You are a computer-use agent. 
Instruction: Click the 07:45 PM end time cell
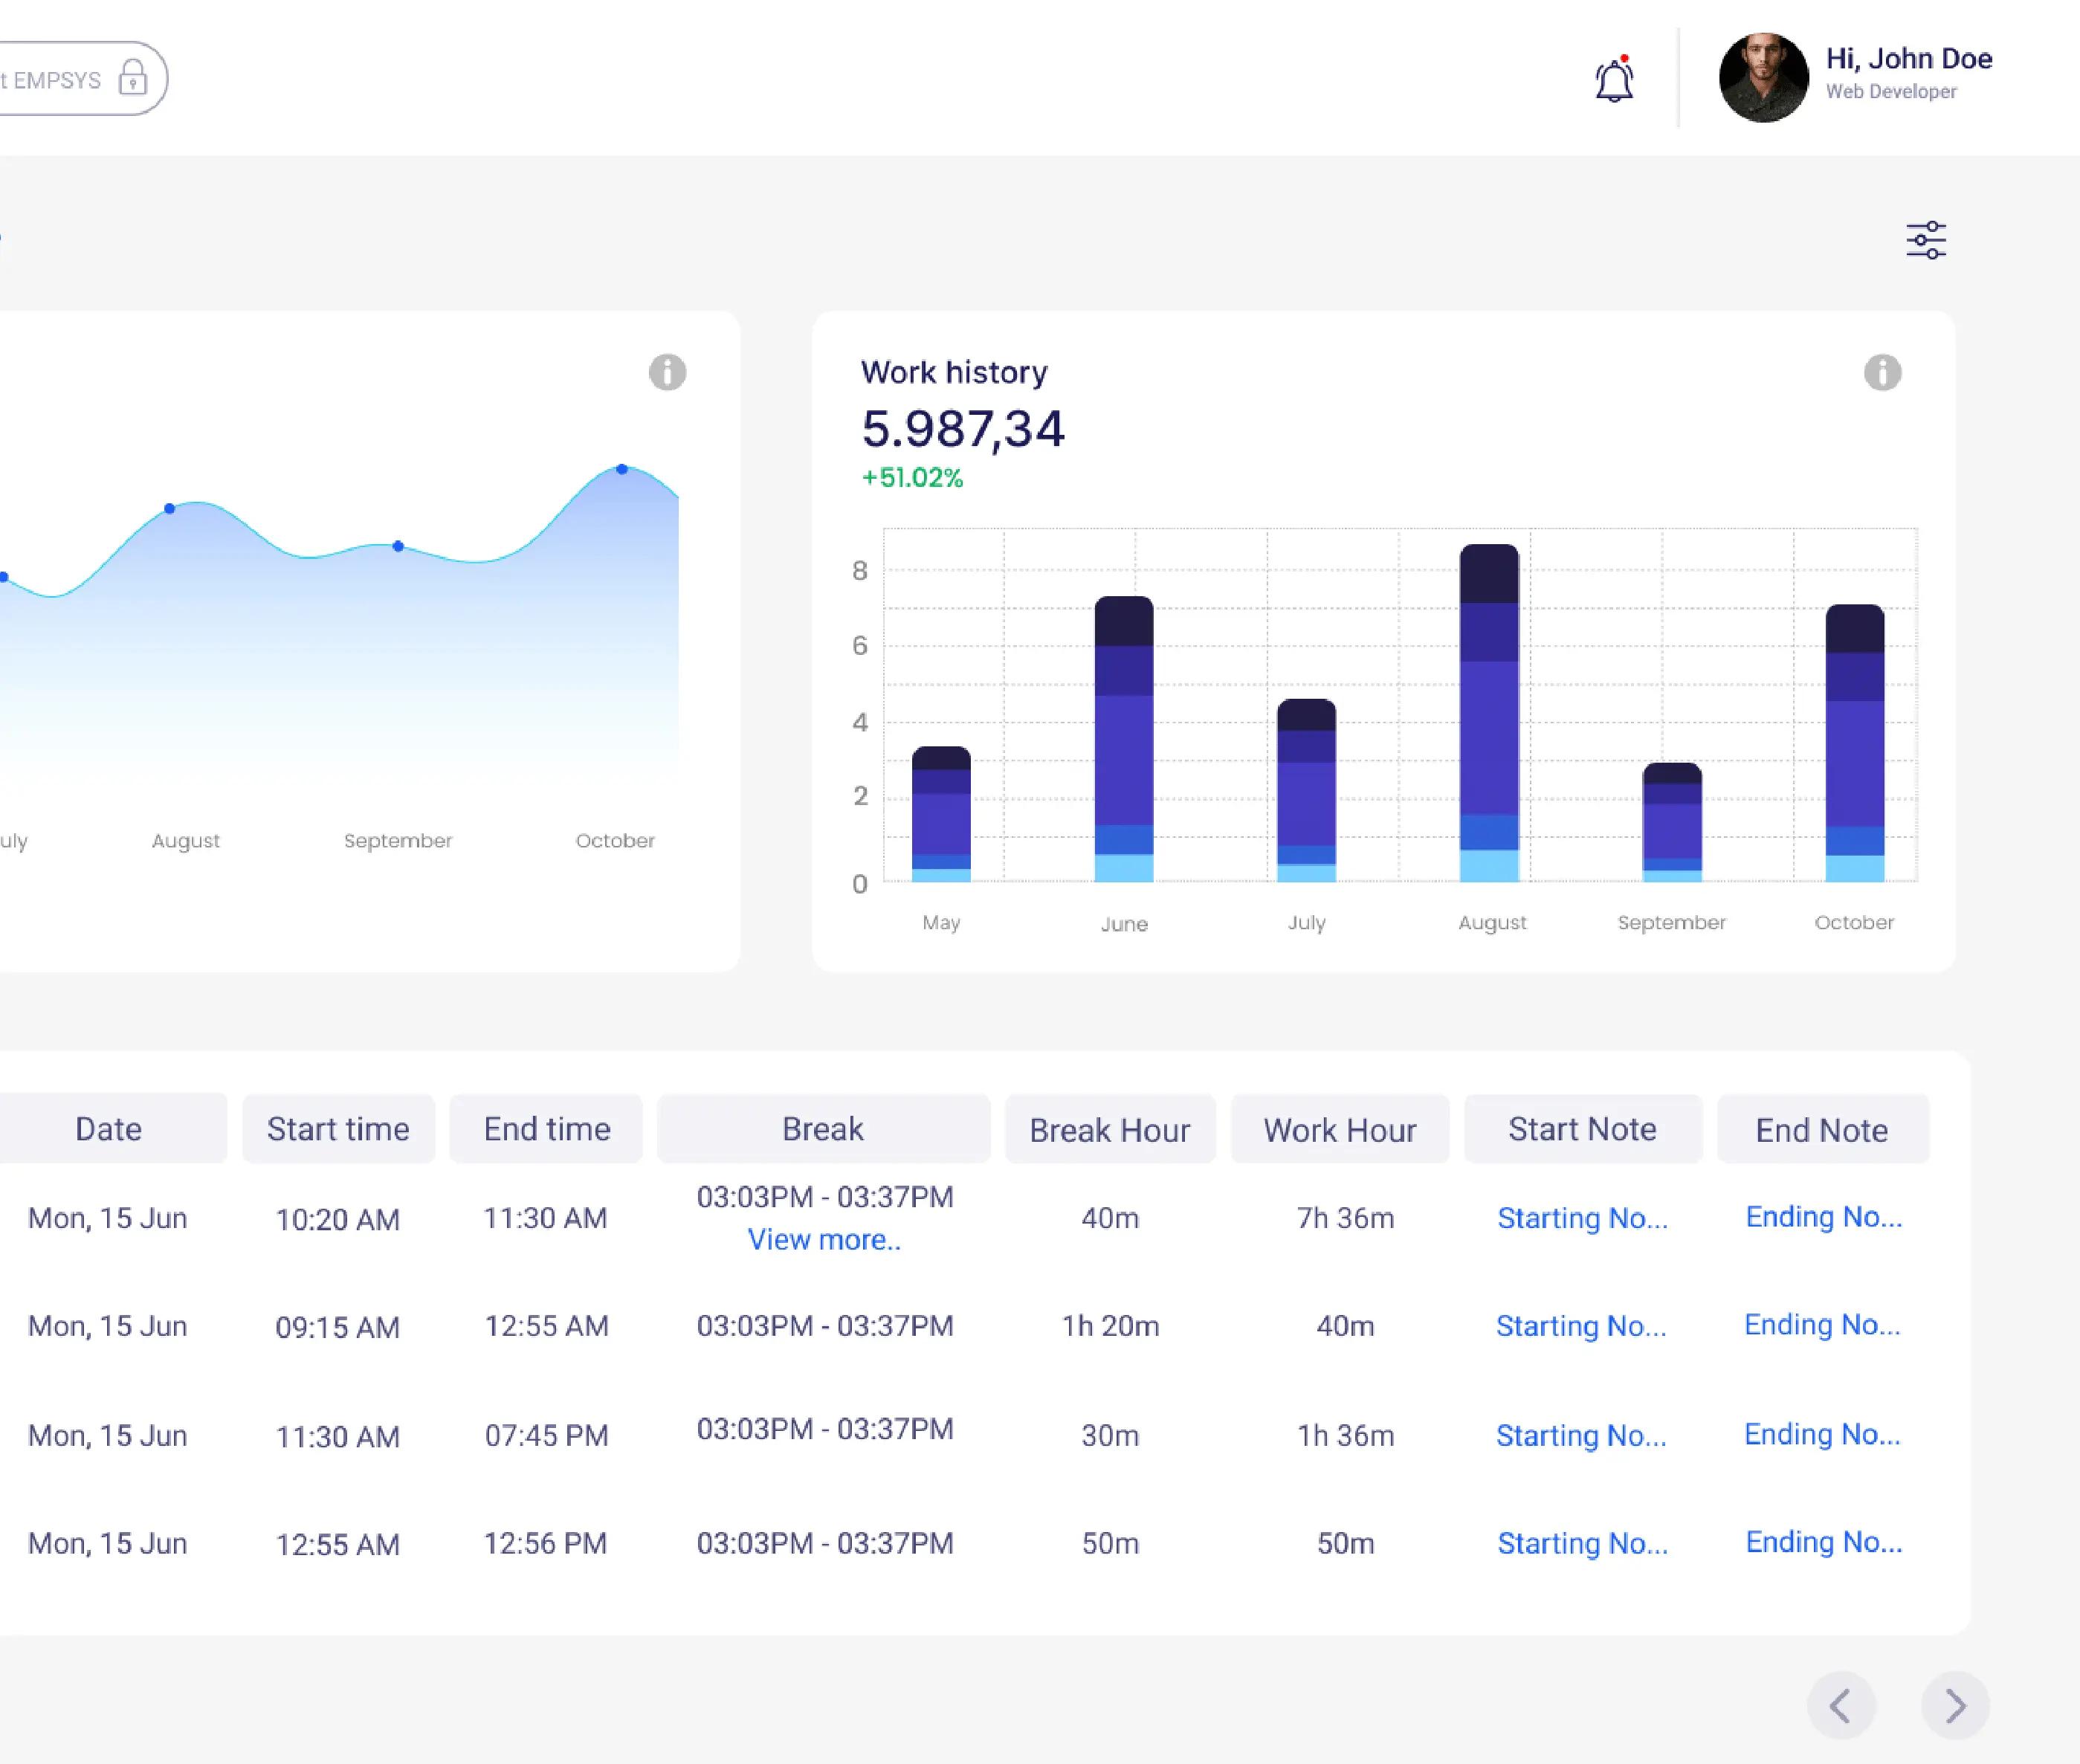point(546,1436)
